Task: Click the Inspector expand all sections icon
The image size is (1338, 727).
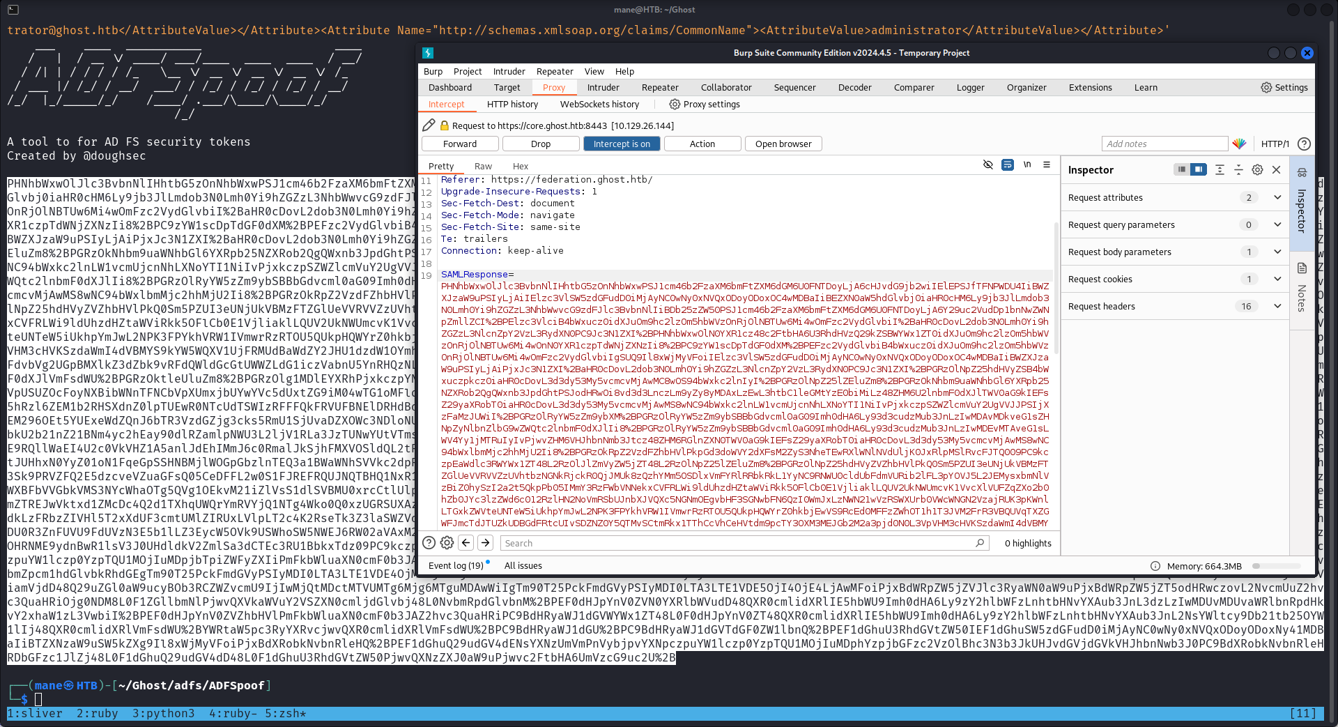Action: coord(1220,169)
